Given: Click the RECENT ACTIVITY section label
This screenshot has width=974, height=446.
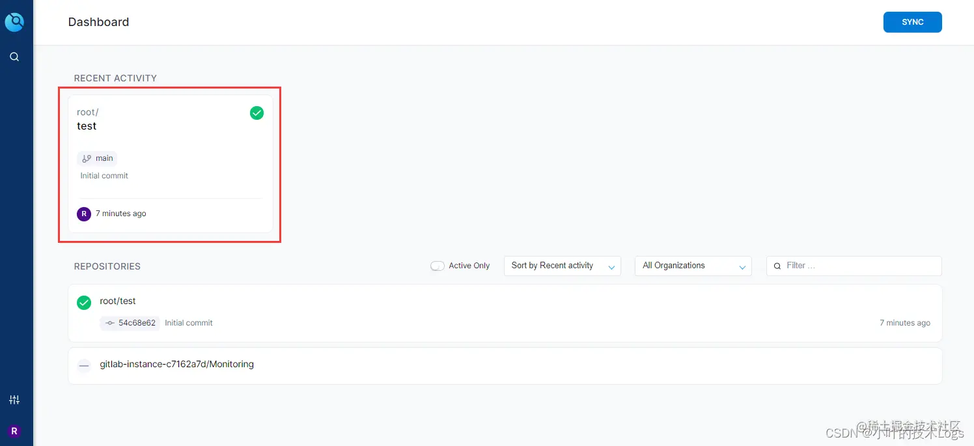Looking at the screenshot, I should (115, 78).
